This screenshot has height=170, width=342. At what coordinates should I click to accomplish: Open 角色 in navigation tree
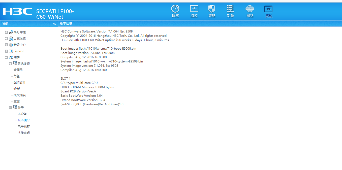pyautogui.click(x=17, y=76)
